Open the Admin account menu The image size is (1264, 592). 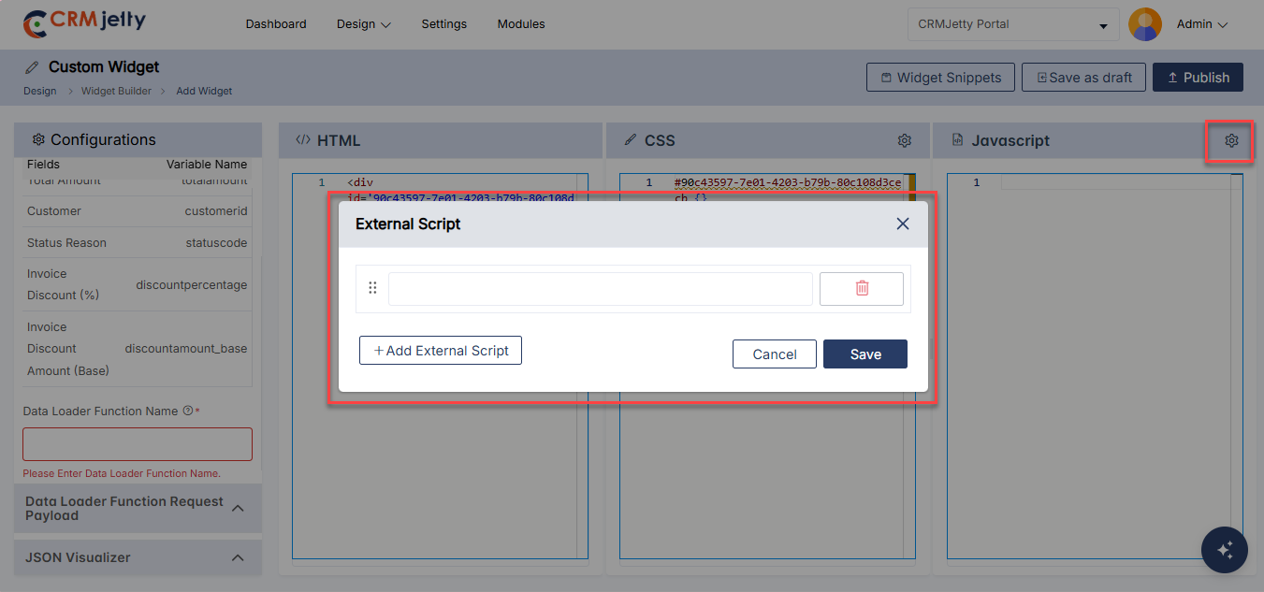1201,24
